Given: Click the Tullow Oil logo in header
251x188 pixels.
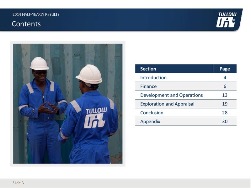Looking at the screenshot, I should point(226,20).
